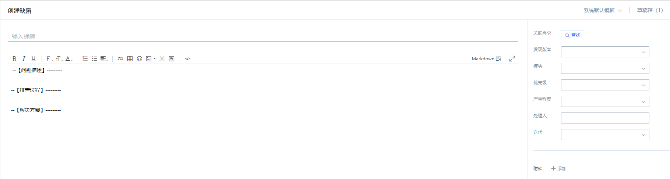Open the 发现版本 dropdown
The width and height of the screenshot is (670, 179).
coord(605,52)
